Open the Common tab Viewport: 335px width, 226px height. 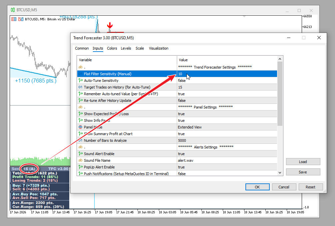[82, 48]
